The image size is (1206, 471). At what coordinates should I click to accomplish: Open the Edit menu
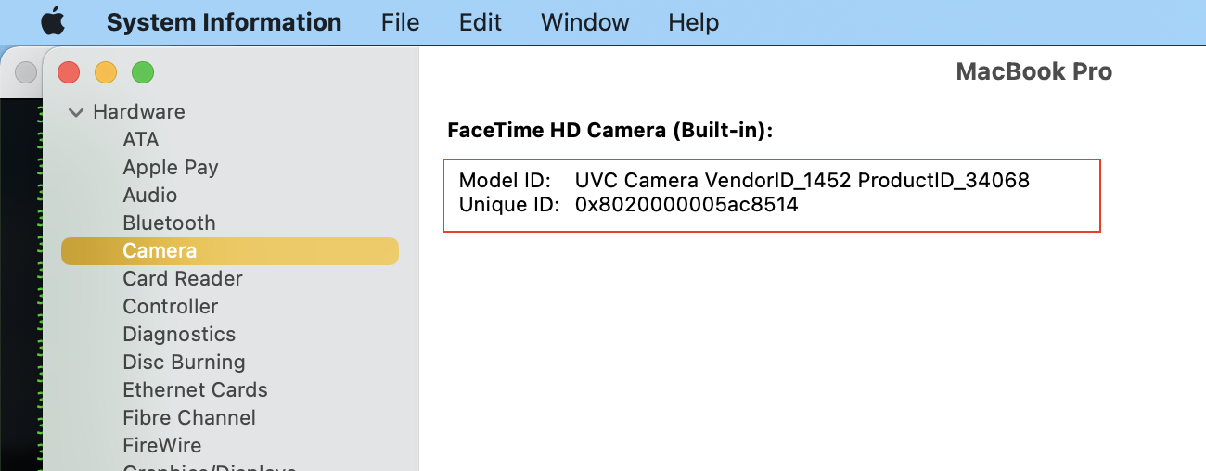[x=481, y=22]
